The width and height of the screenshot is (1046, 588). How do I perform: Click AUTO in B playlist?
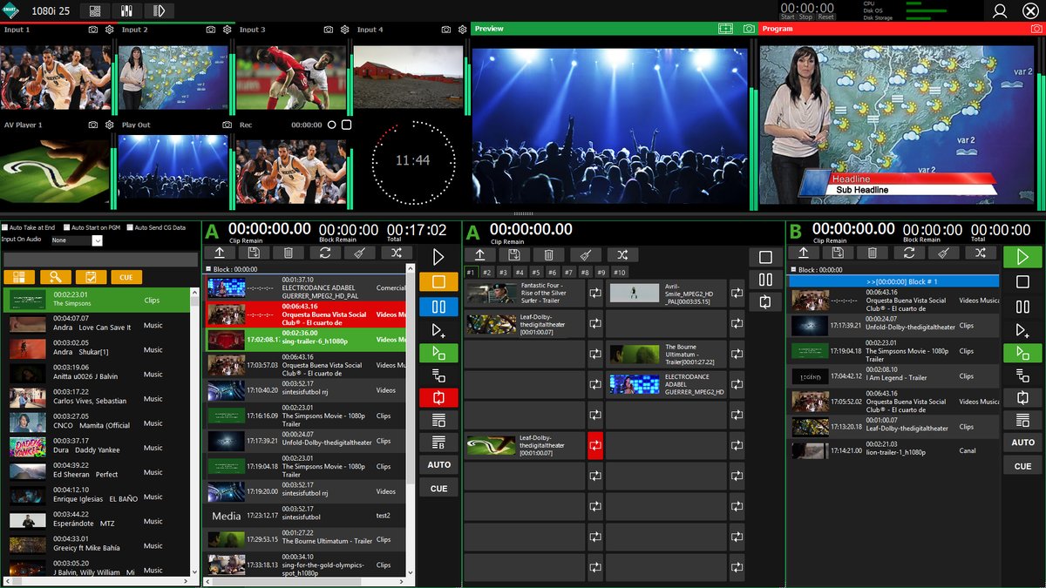1023,443
